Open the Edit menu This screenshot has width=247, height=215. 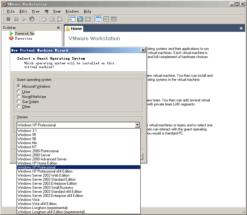tap(23, 11)
